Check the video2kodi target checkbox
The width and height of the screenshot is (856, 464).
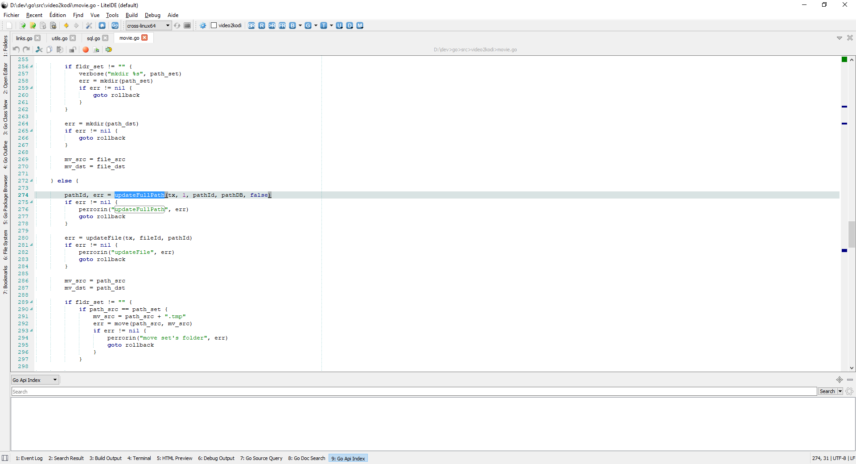click(x=214, y=25)
